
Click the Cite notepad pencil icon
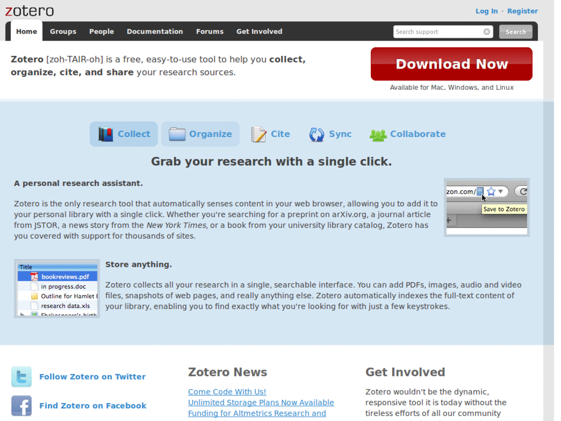[259, 134]
